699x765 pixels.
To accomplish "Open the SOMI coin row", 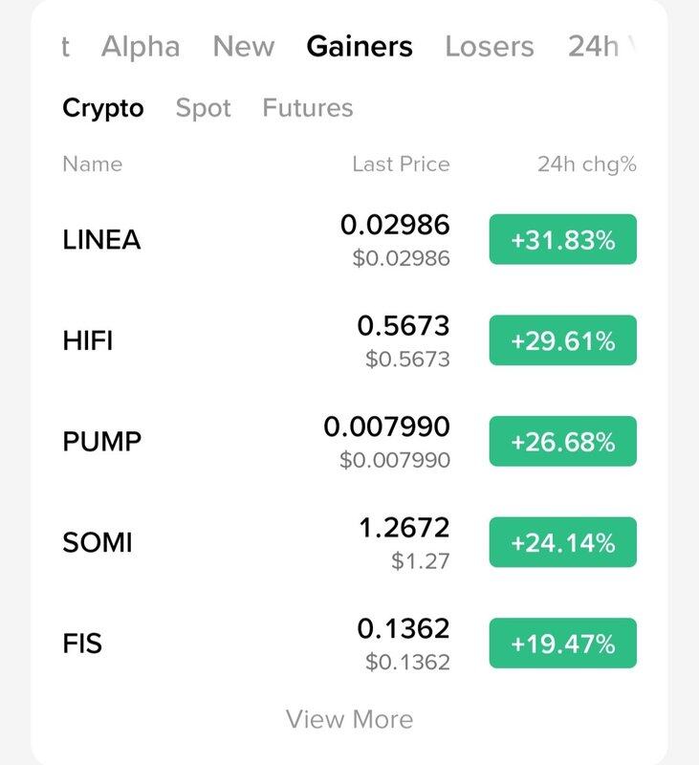I will [349, 542].
